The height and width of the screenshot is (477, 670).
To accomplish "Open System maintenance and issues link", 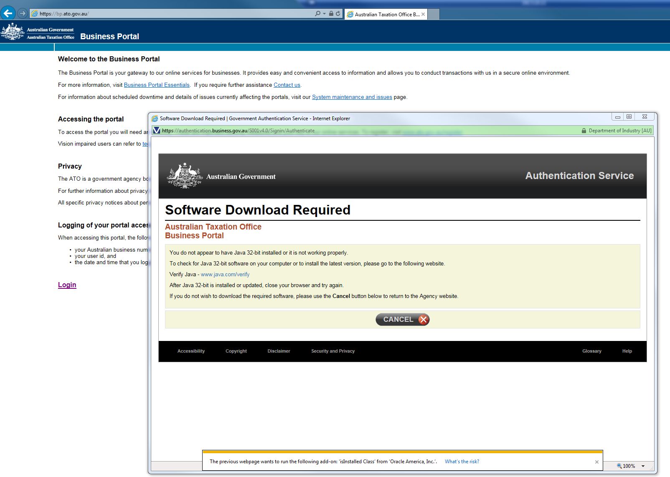I will click(352, 97).
